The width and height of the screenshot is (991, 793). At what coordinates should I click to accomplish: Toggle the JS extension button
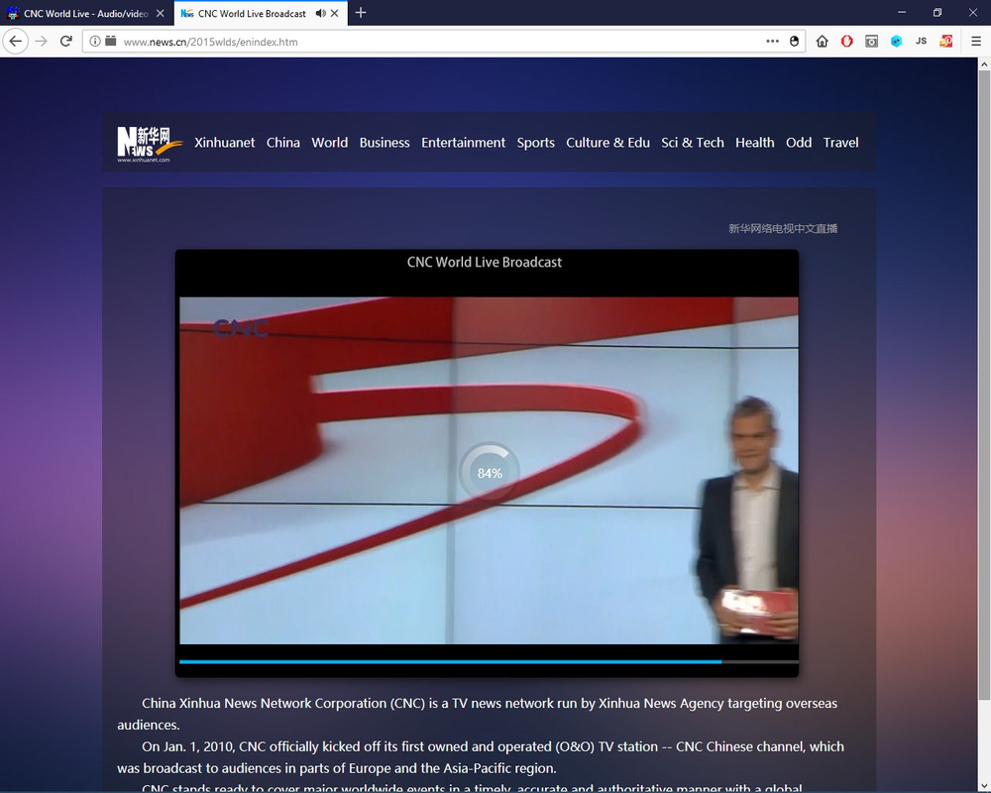pyautogui.click(x=921, y=42)
